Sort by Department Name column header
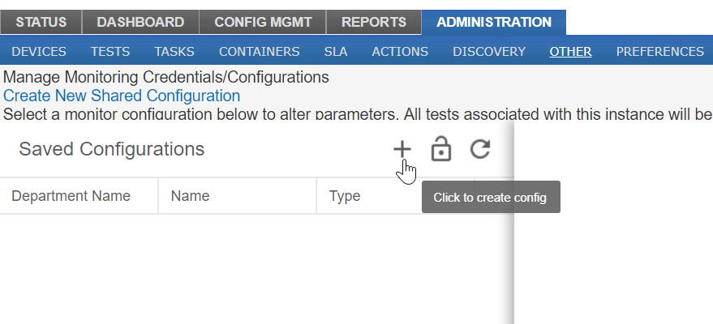Screen dimensions: 713x324 pos(71,196)
